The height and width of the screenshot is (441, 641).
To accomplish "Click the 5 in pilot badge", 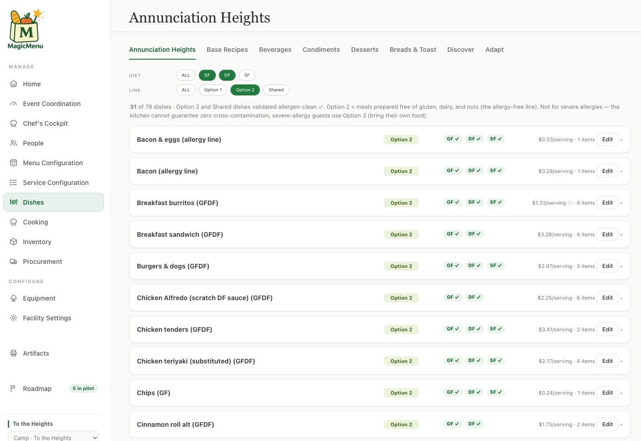I will (83, 389).
